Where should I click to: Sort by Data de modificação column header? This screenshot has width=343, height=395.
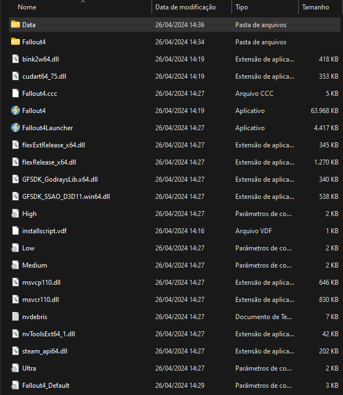(185, 7)
